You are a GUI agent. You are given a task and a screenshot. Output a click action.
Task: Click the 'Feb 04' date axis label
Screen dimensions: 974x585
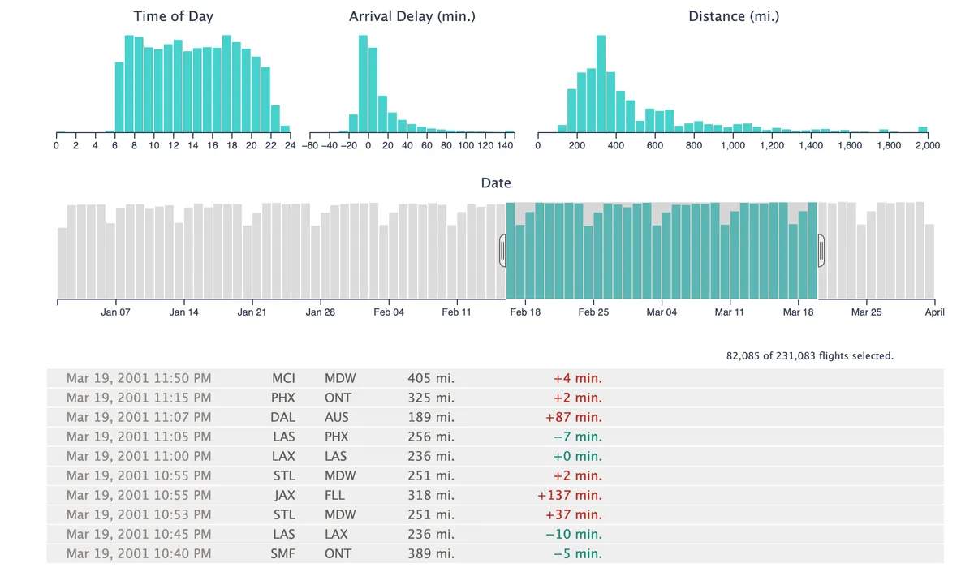pos(389,312)
